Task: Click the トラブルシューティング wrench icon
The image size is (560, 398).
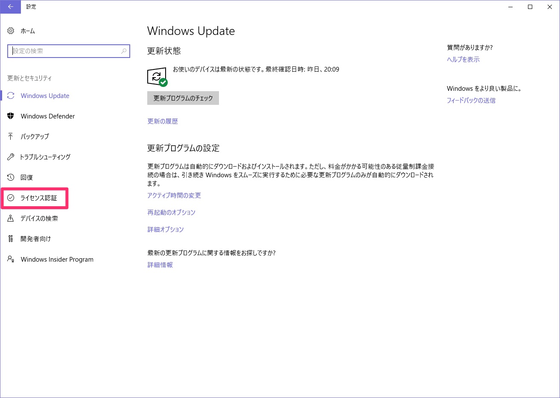Action: pyautogui.click(x=11, y=157)
